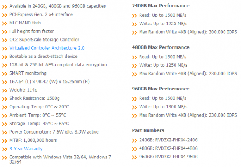The height and width of the screenshot is (167, 241).
Task: Click the arrow bullet beside SMART monitoring
Action: pos(5,74)
